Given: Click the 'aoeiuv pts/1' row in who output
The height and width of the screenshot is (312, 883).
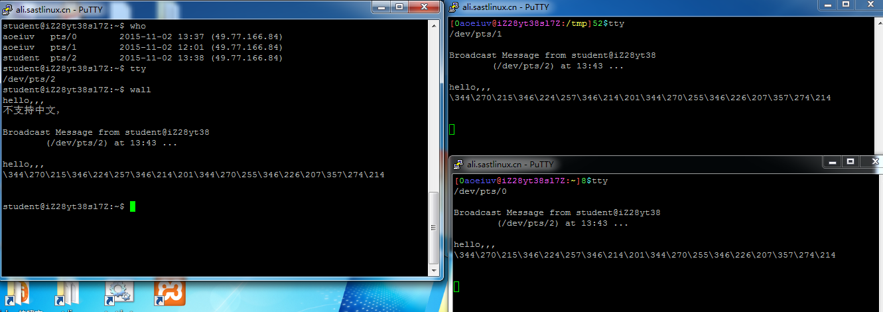Looking at the screenshot, I should click(143, 47).
